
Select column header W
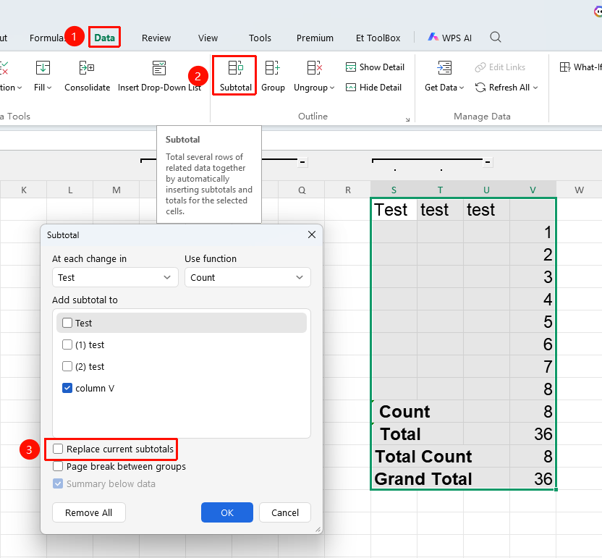(x=579, y=190)
